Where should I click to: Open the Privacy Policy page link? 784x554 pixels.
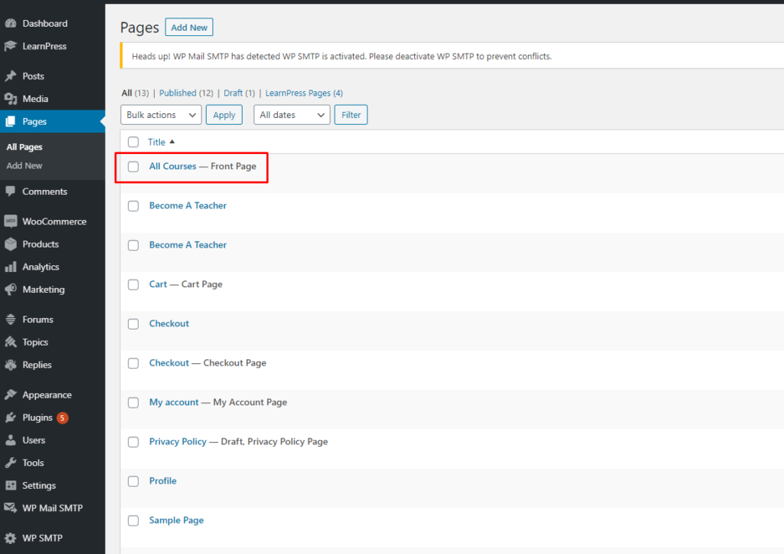pos(178,442)
